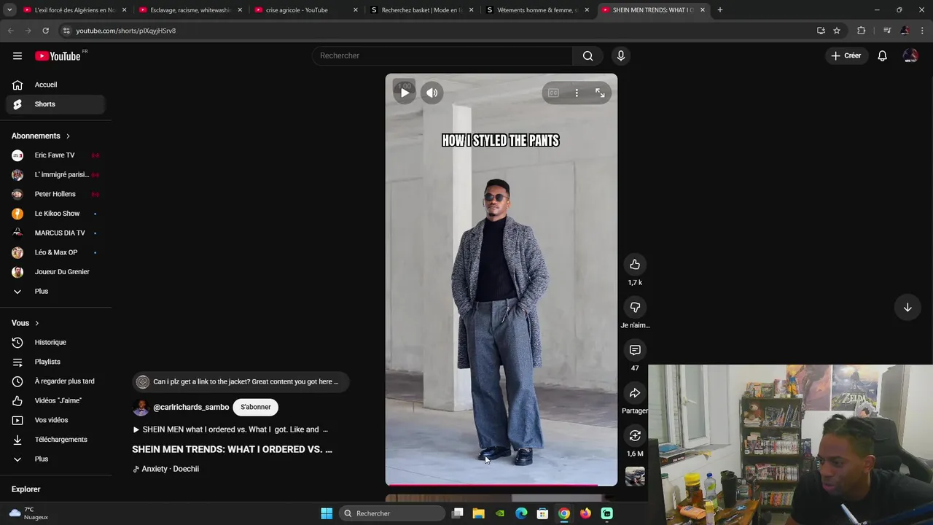Open the short's more options menu
Screen dimensions: 933x525
[577, 93]
